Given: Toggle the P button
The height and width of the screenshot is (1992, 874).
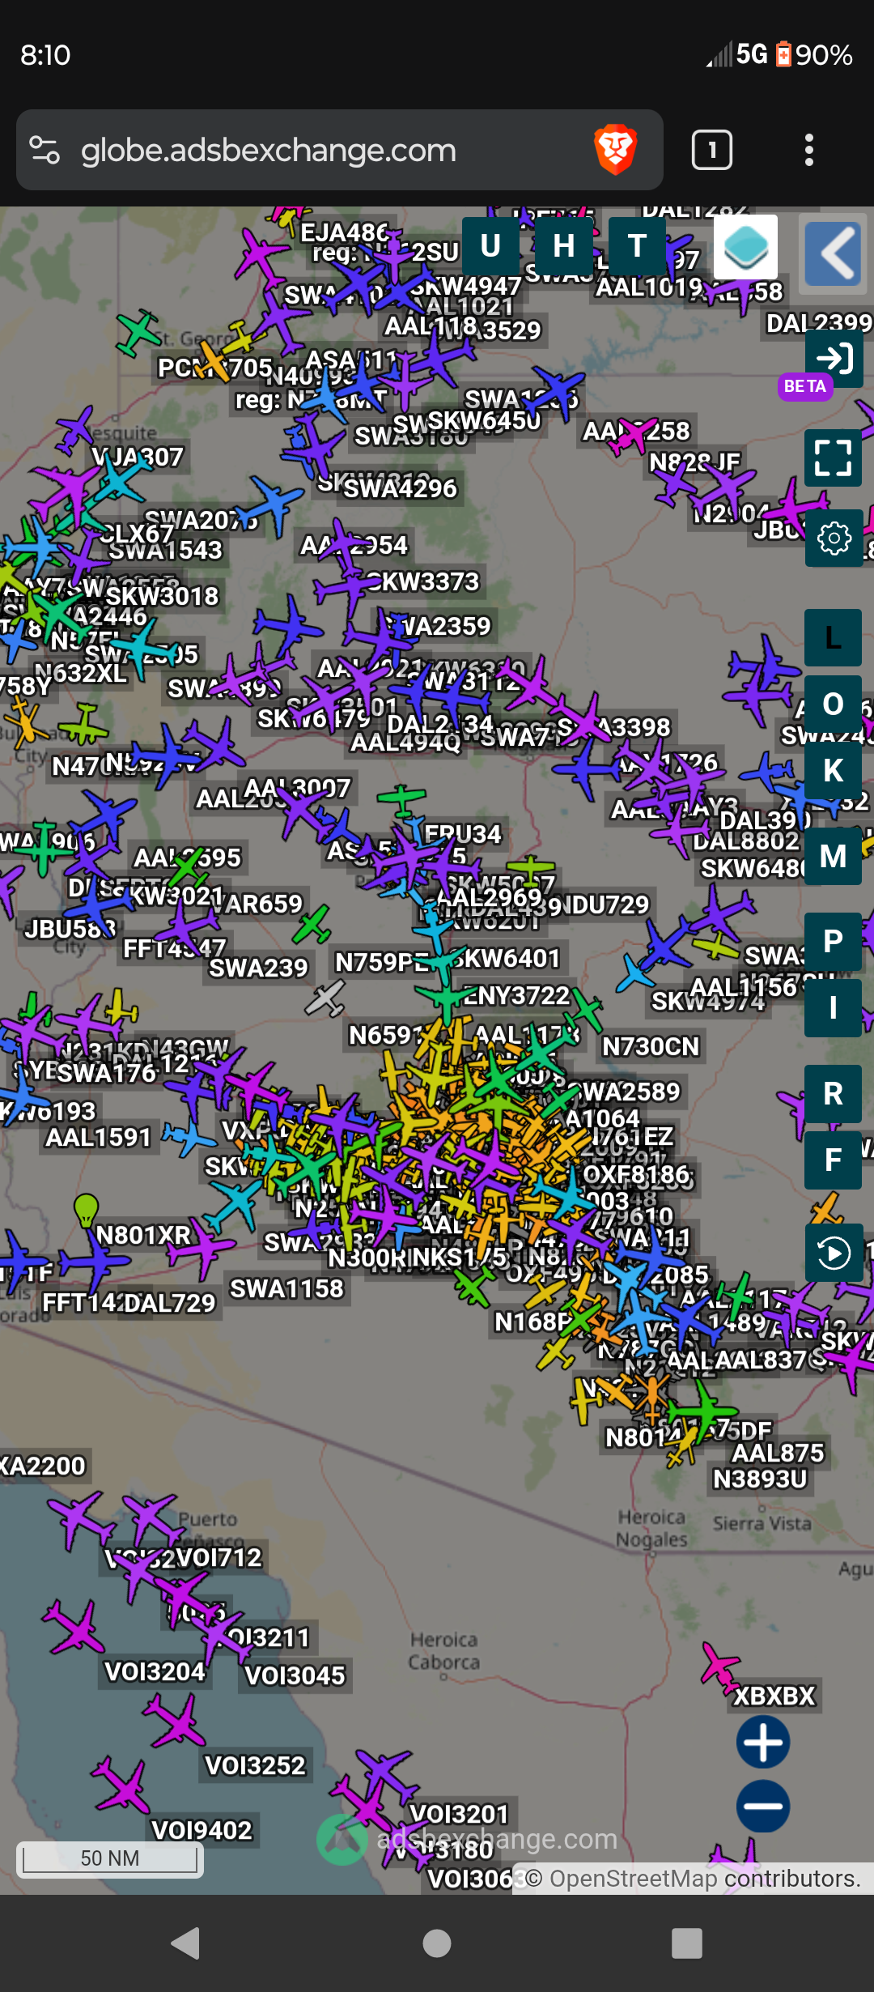Looking at the screenshot, I should [x=834, y=942].
